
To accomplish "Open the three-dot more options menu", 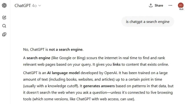I will (x=170, y=5).
